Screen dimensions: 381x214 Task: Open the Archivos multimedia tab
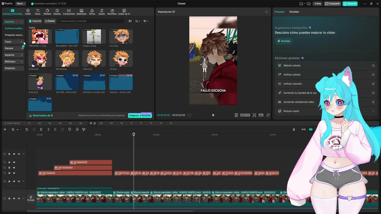pos(12,12)
